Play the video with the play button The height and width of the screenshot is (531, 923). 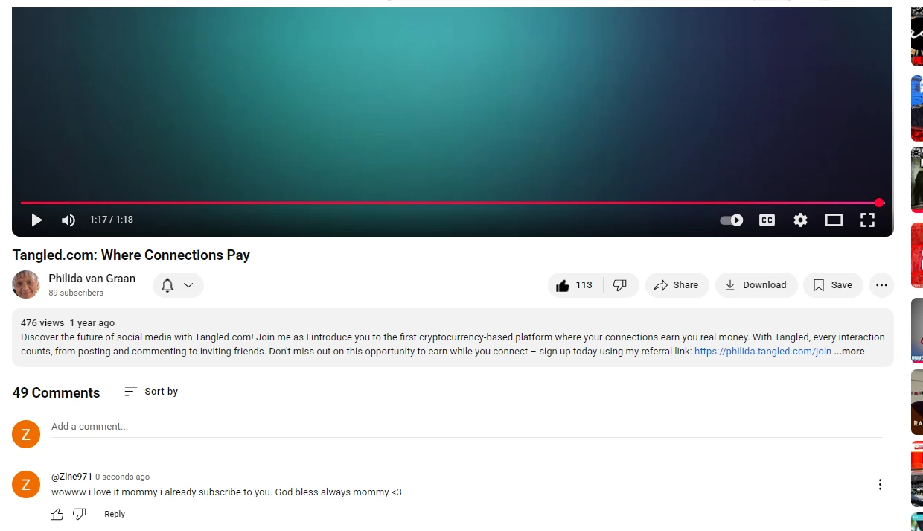(x=36, y=220)
